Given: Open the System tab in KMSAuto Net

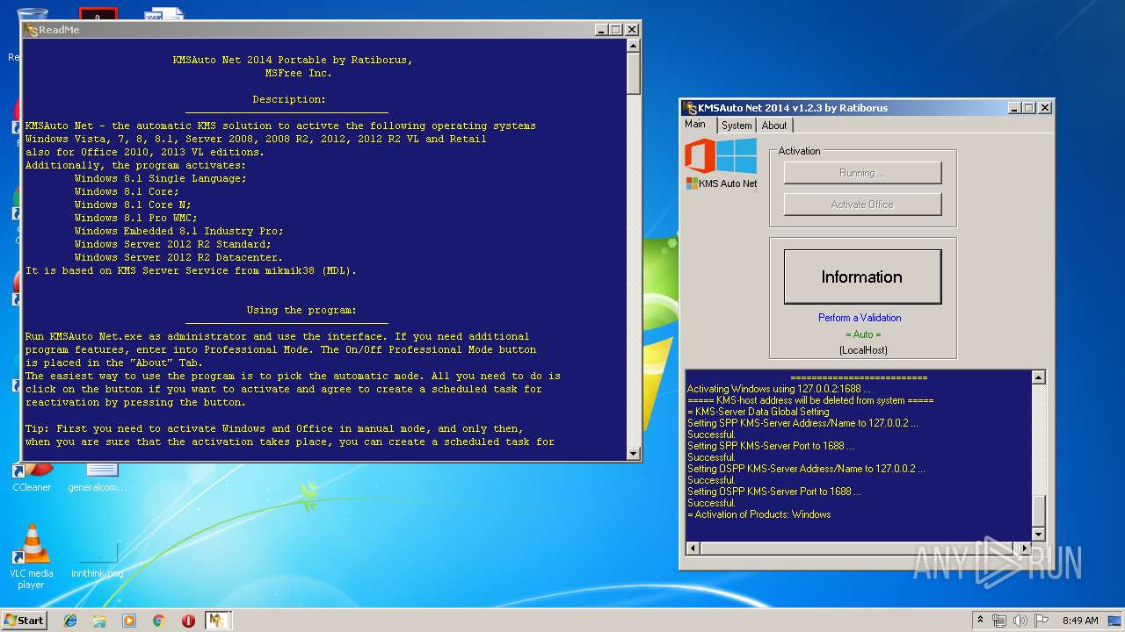Looking at the screenshot, I should (737, 126).
